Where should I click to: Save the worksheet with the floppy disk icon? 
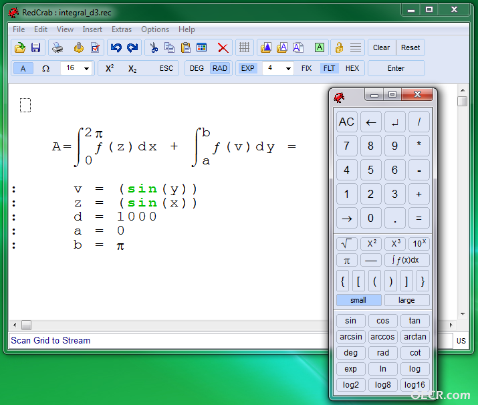click(x=35, y=47)
